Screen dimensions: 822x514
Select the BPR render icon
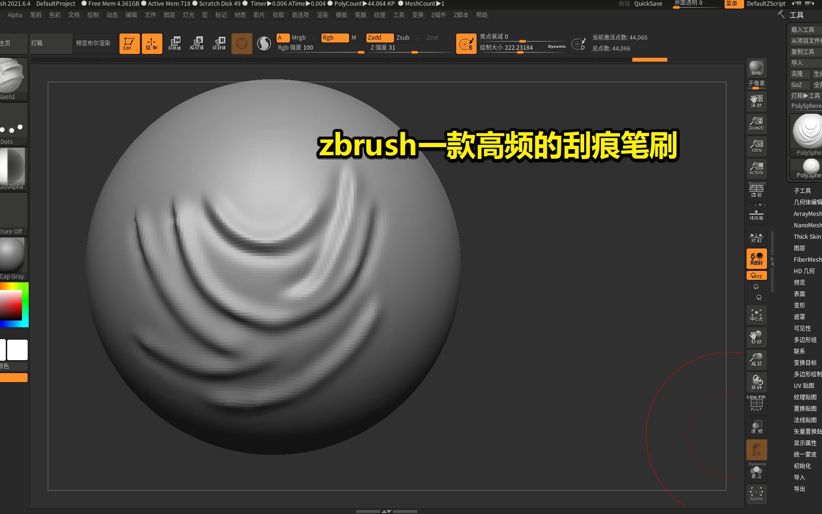coord(756,68)
